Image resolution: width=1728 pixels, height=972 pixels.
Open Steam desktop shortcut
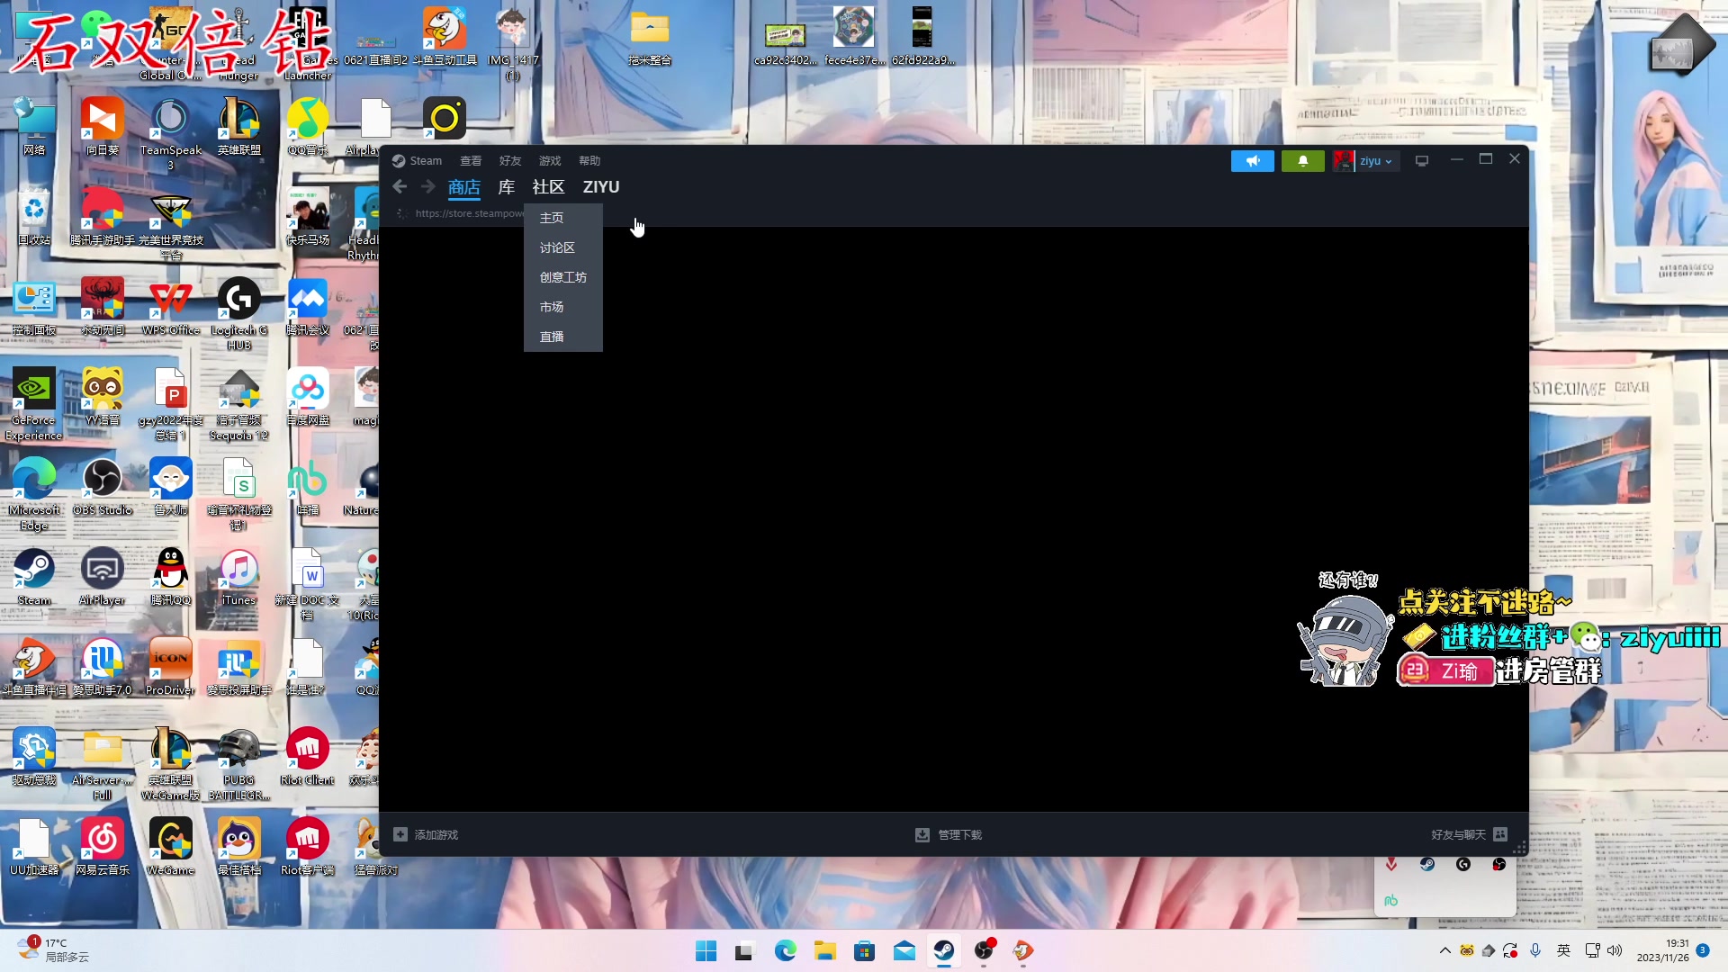(34, 577)
